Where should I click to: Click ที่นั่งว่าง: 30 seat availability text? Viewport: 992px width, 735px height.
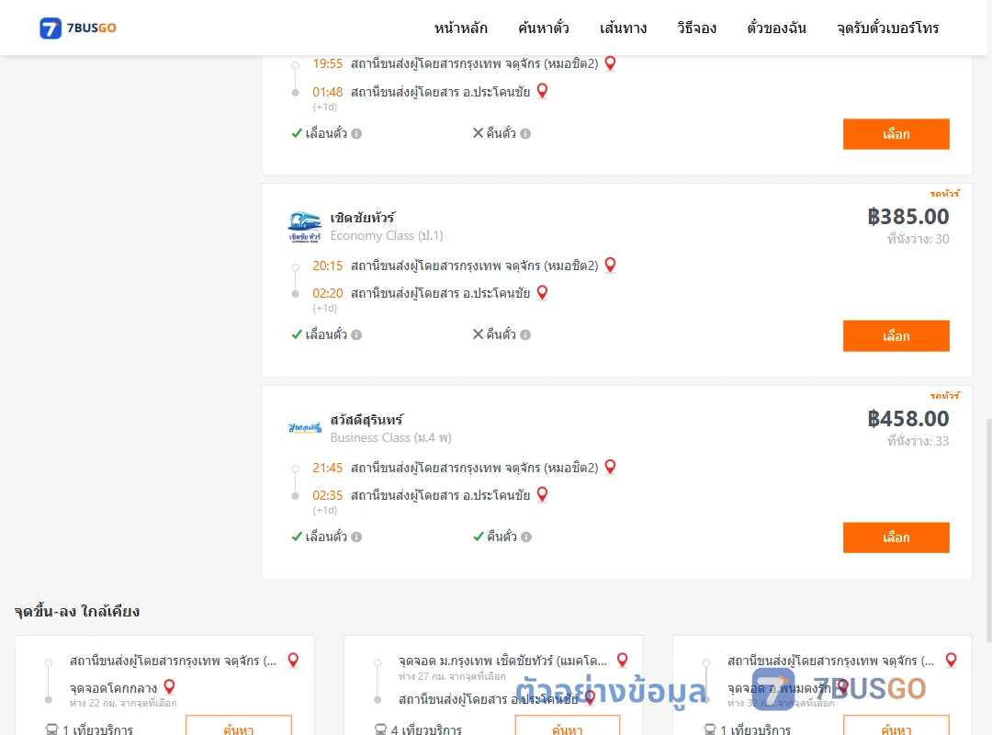coord(918,239)
